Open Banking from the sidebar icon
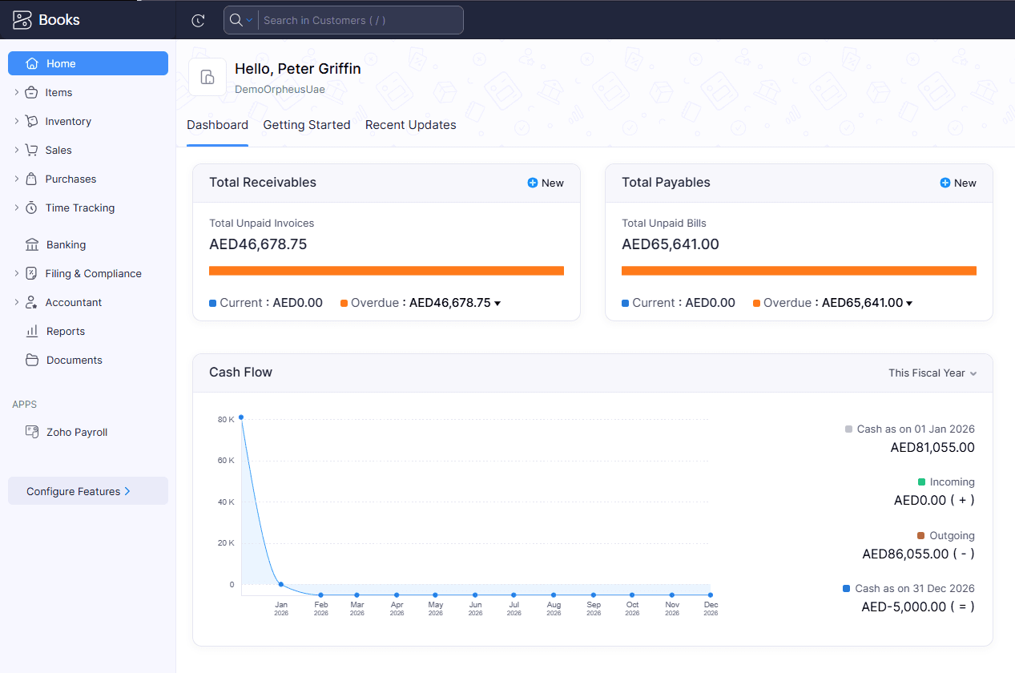This screenshot has width=1015, height=673. [33, 244]
